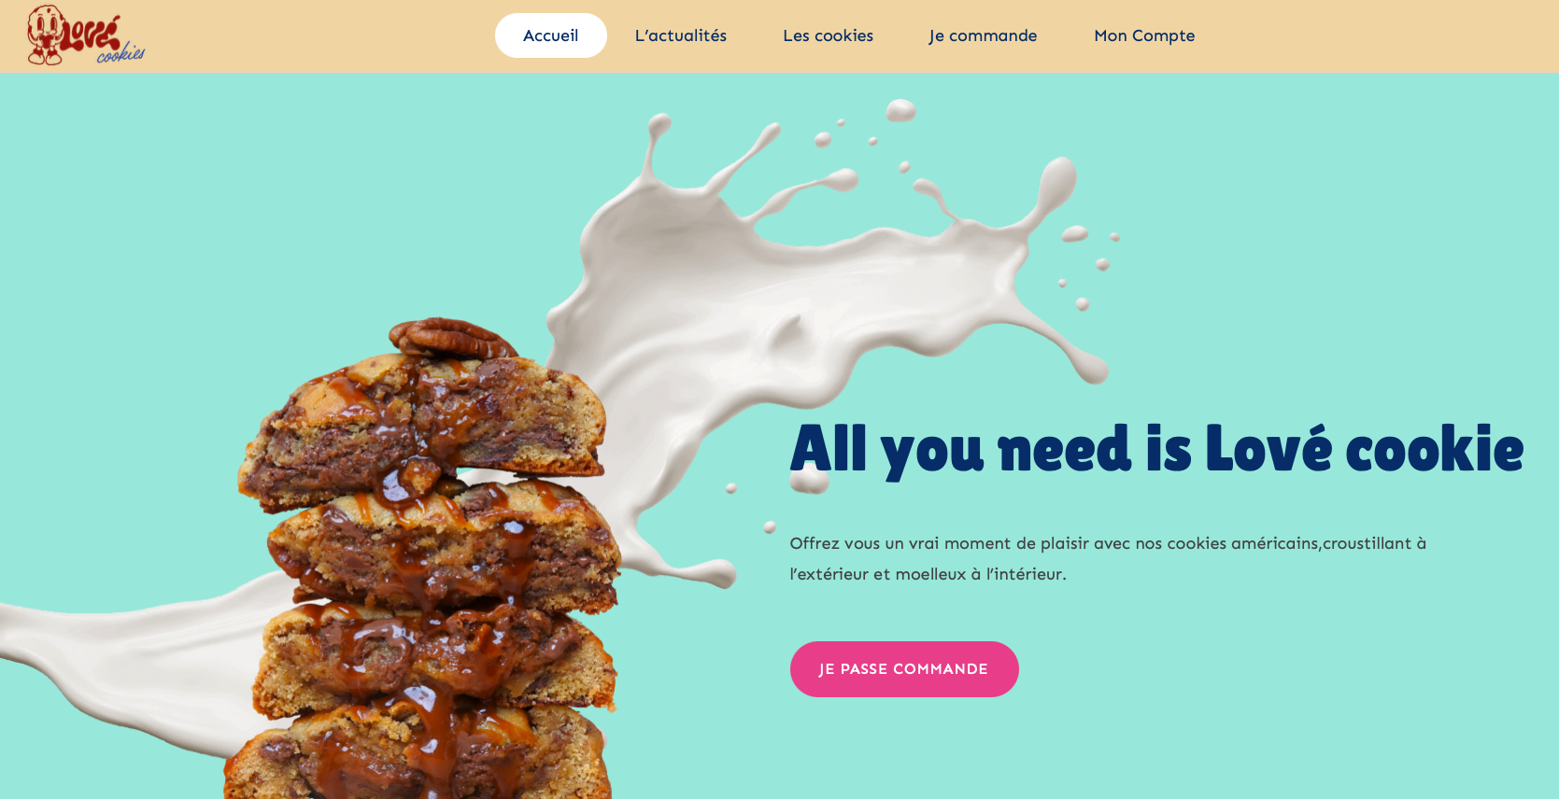Image resolution: width=1559 pixels, height=799 pixels.
Task: Open the Je commande navigation link
Action: [x=983, y=35]
